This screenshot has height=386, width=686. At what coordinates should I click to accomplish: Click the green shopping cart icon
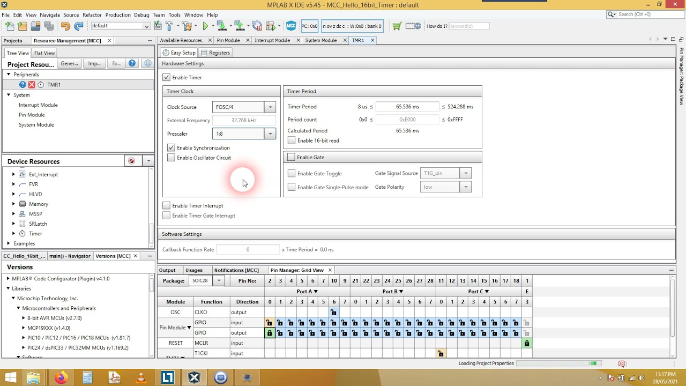tap(397, 26)
